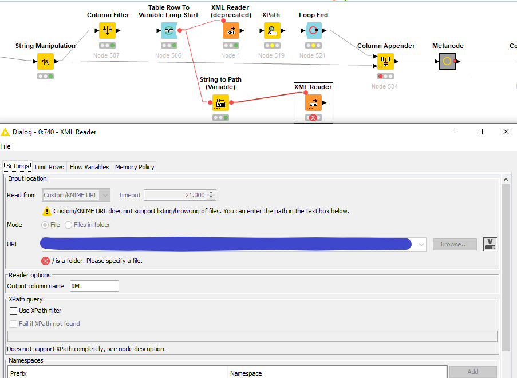Click the traffic light status of Node 534

point(385,77)
